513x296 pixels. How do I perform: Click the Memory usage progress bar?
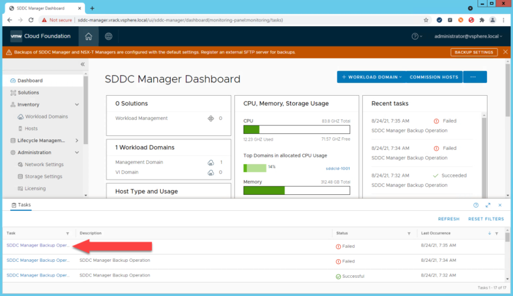(x=297, y=190)
